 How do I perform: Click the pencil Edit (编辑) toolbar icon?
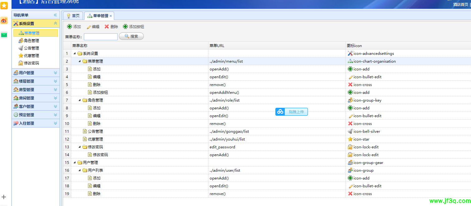tap(89, 27)
